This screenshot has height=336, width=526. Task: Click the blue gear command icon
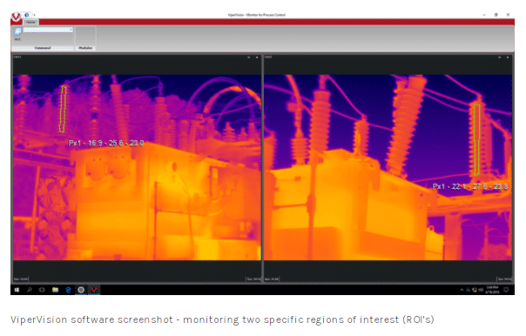click(x=17, y=31)
